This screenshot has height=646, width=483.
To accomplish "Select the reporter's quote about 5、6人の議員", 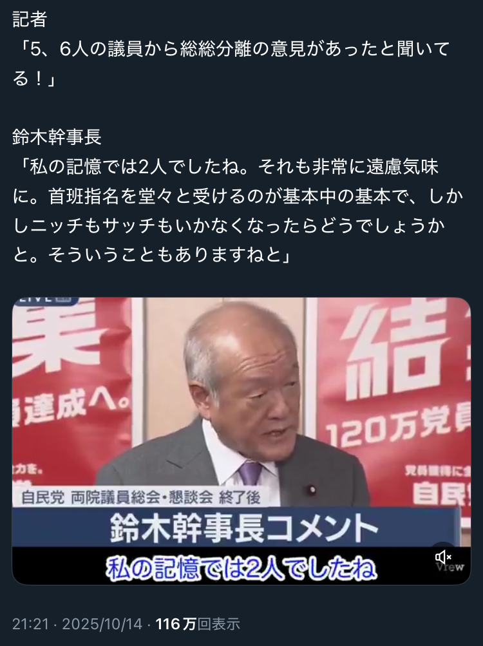I will pos(232,64).
